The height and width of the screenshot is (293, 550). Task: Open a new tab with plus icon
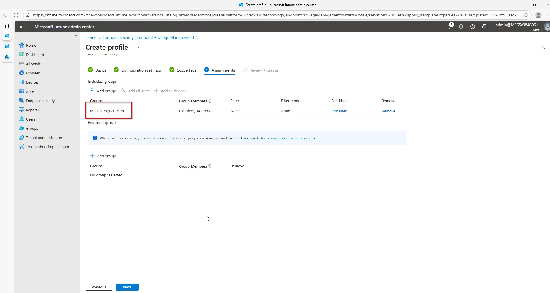[7, 68]
